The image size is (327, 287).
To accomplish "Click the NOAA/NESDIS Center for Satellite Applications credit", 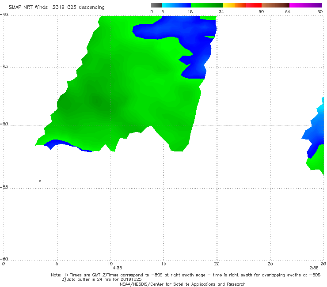I will click(183, 284).
